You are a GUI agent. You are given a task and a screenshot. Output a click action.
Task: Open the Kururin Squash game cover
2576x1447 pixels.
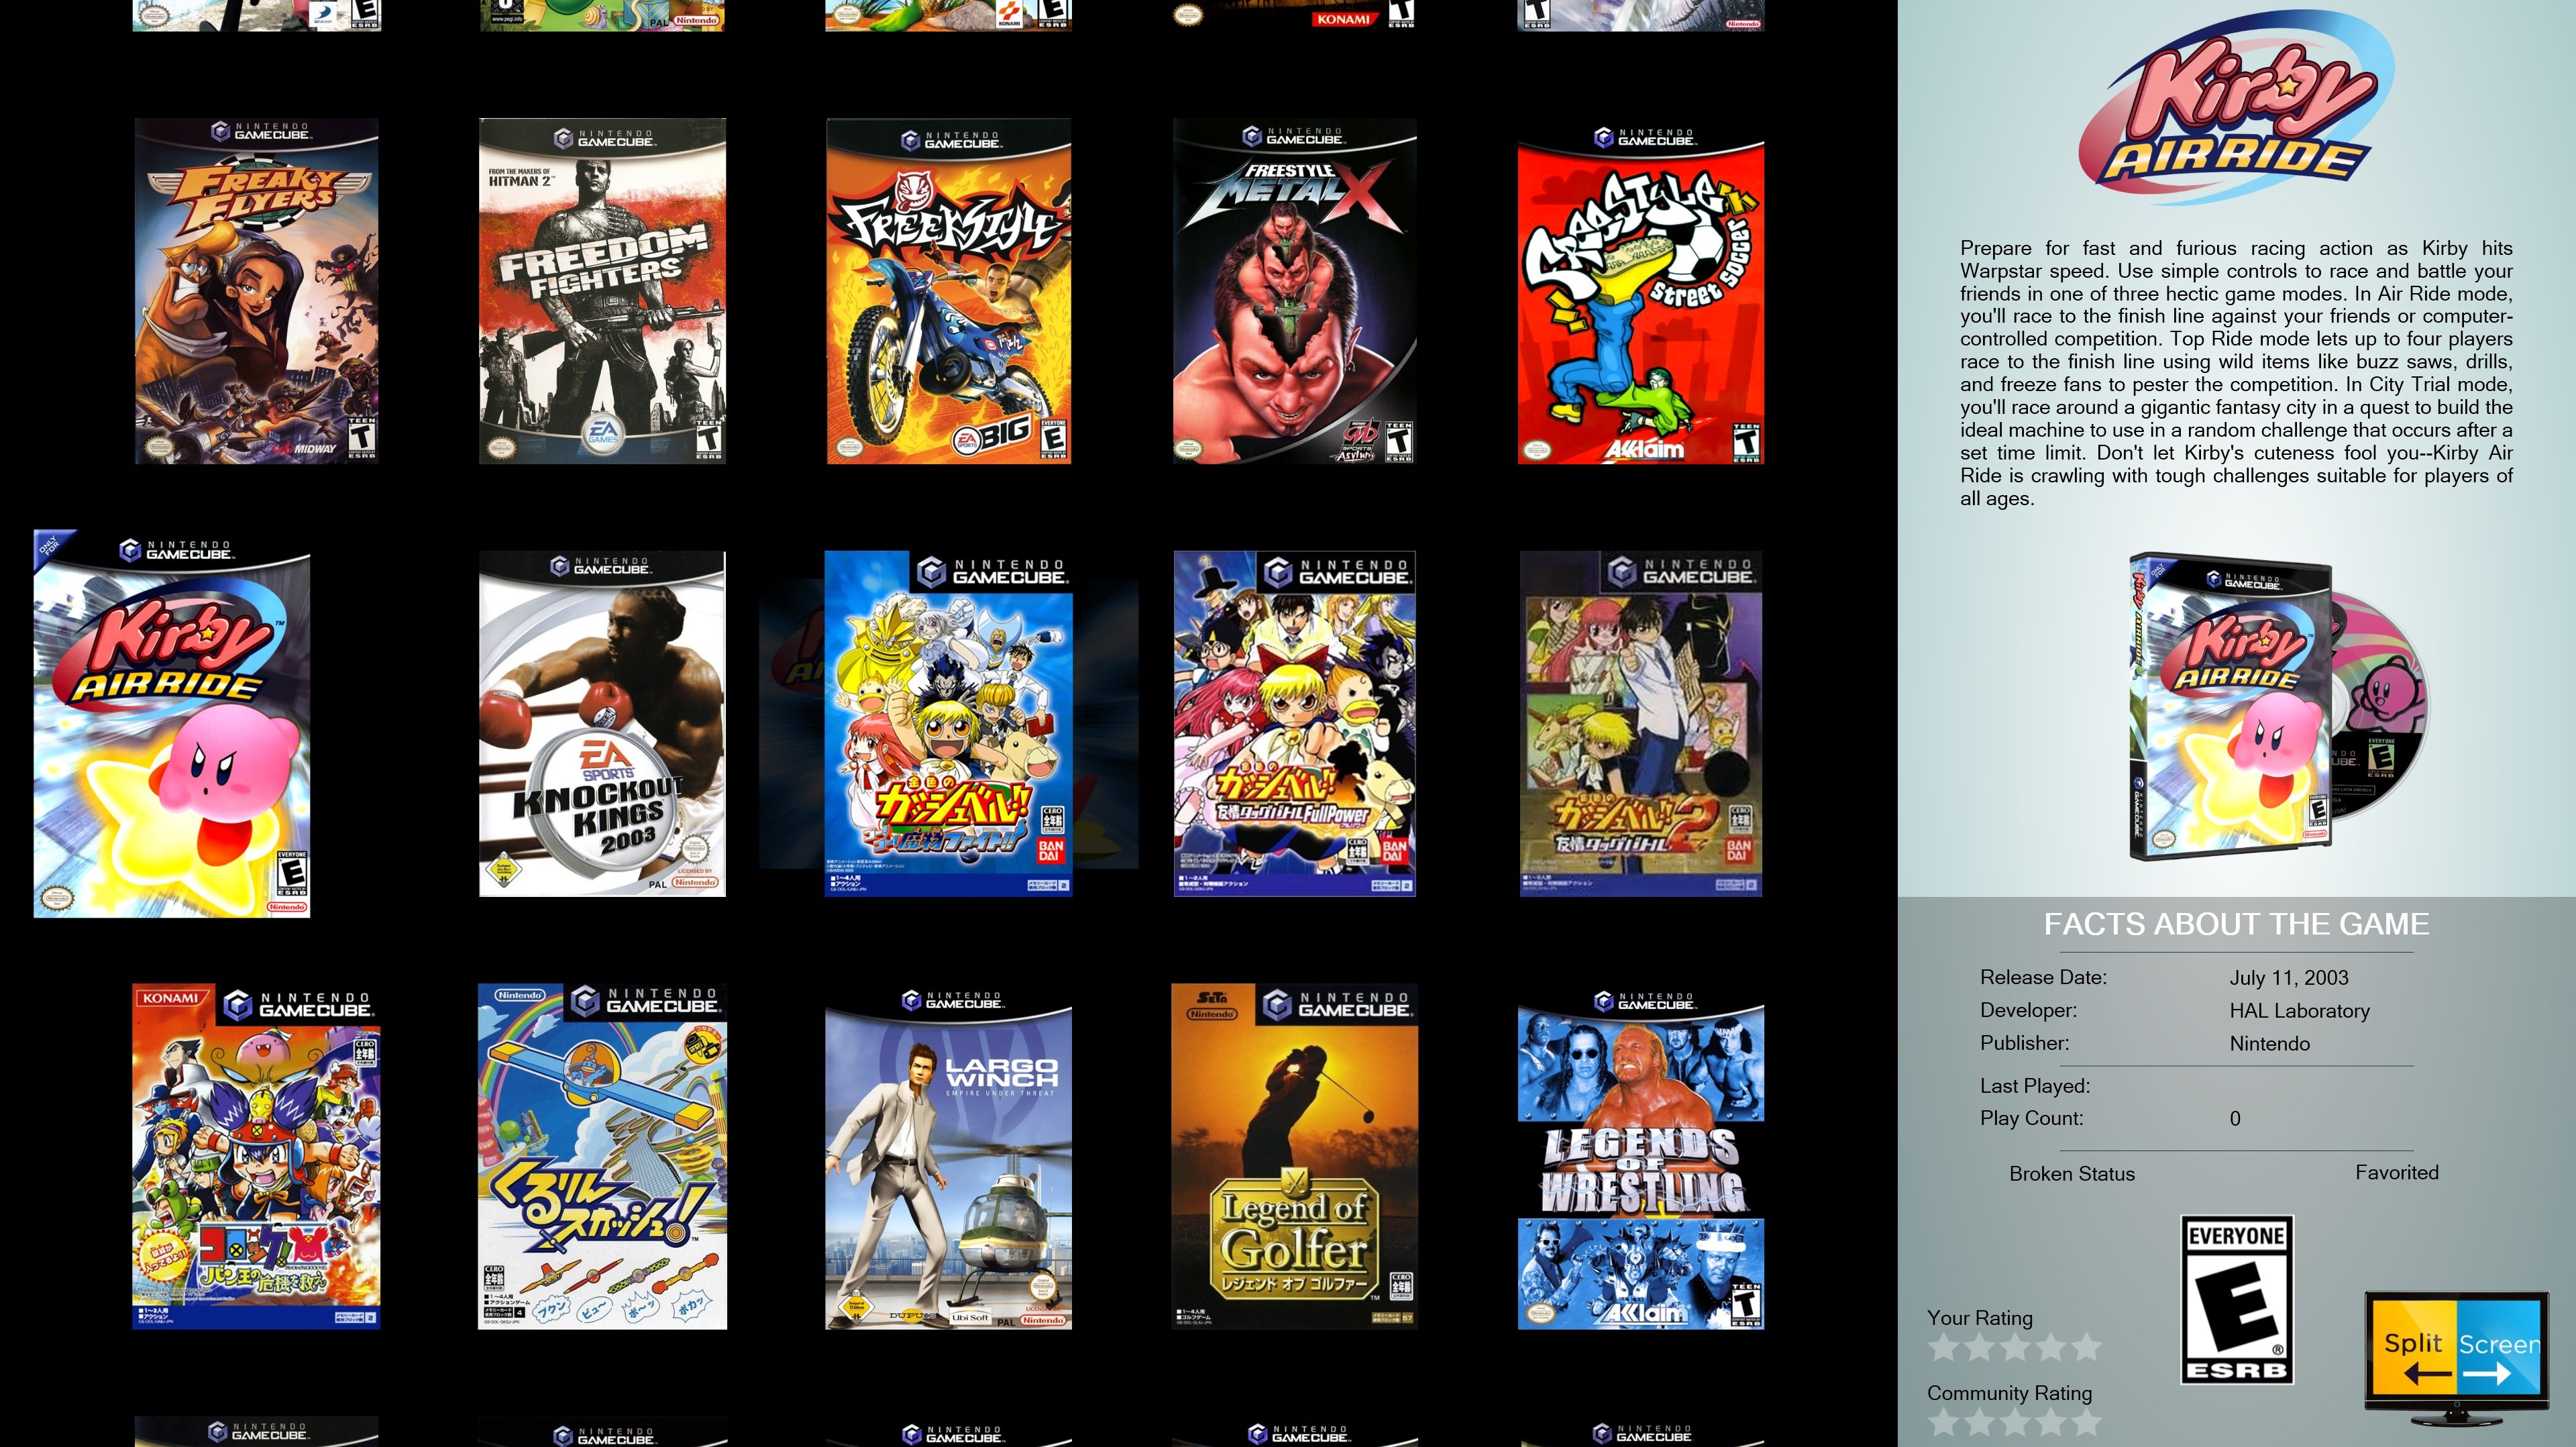602,1156
